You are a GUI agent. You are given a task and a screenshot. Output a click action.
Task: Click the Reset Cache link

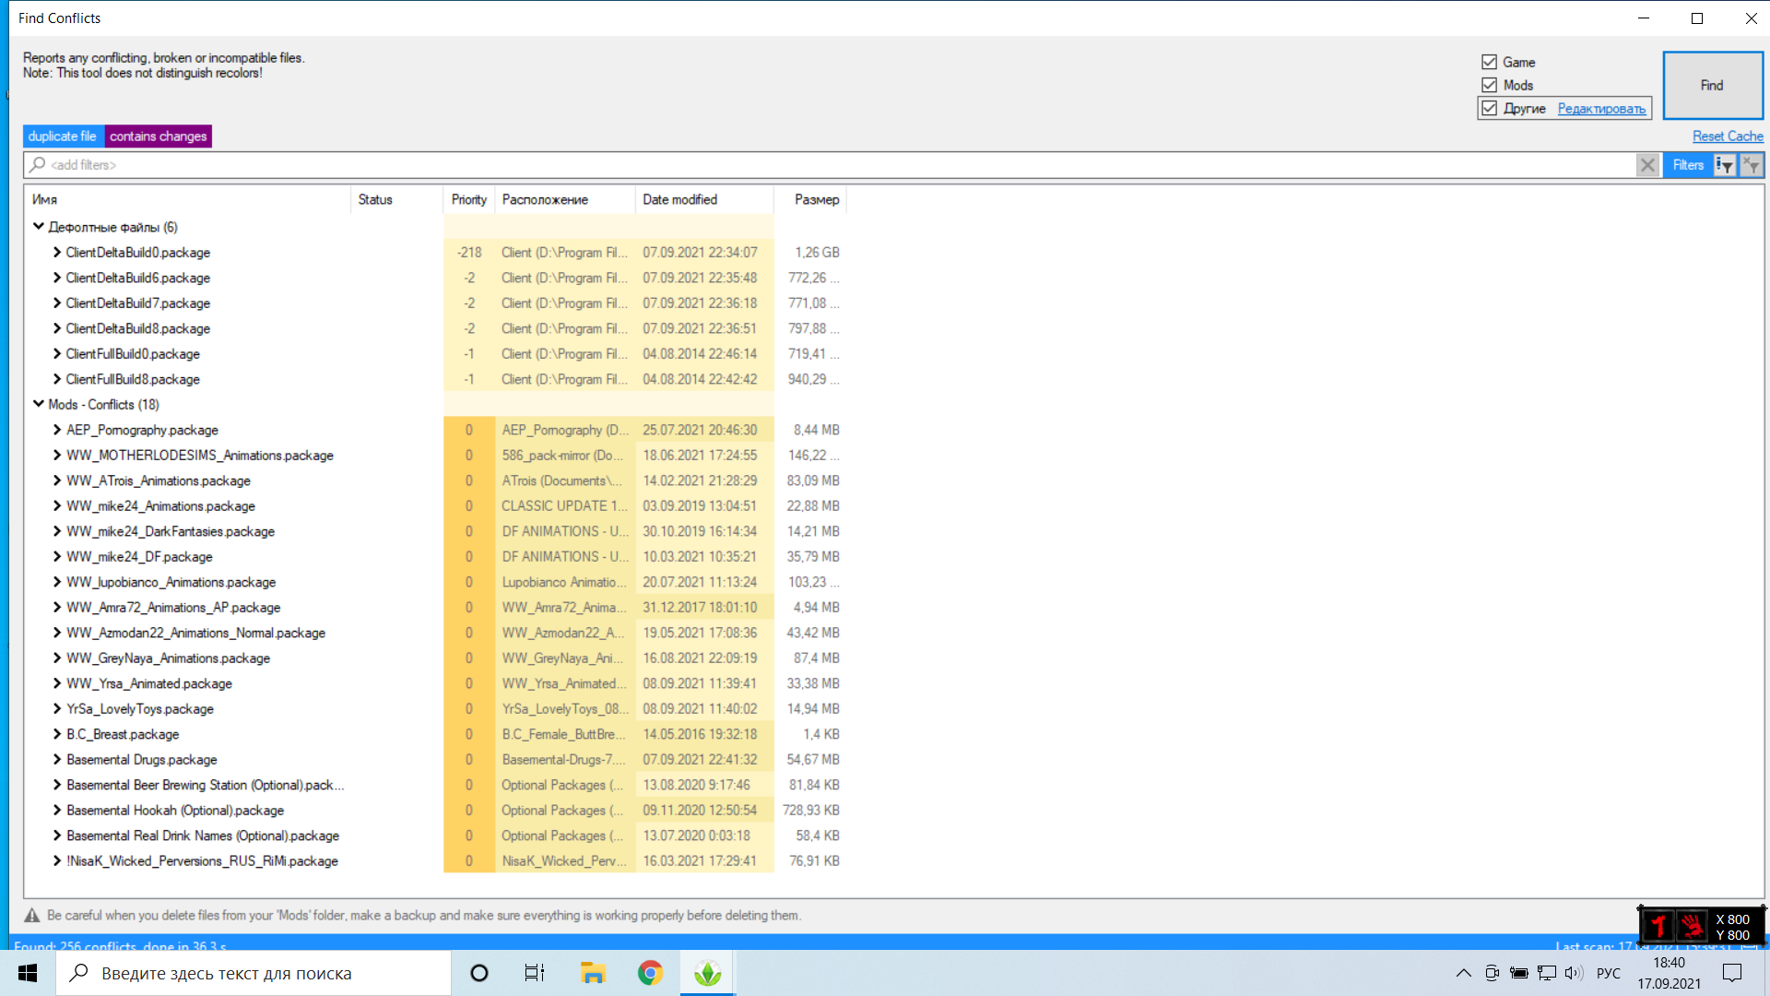(x=1728, y=136)
